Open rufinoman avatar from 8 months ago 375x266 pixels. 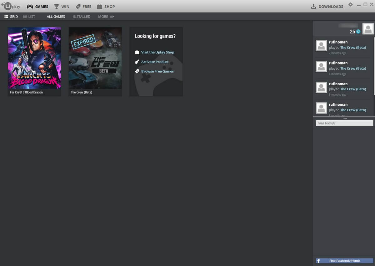[321, 66]
